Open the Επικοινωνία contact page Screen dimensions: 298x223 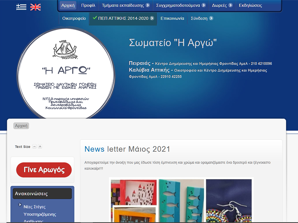tap(172, 18)
